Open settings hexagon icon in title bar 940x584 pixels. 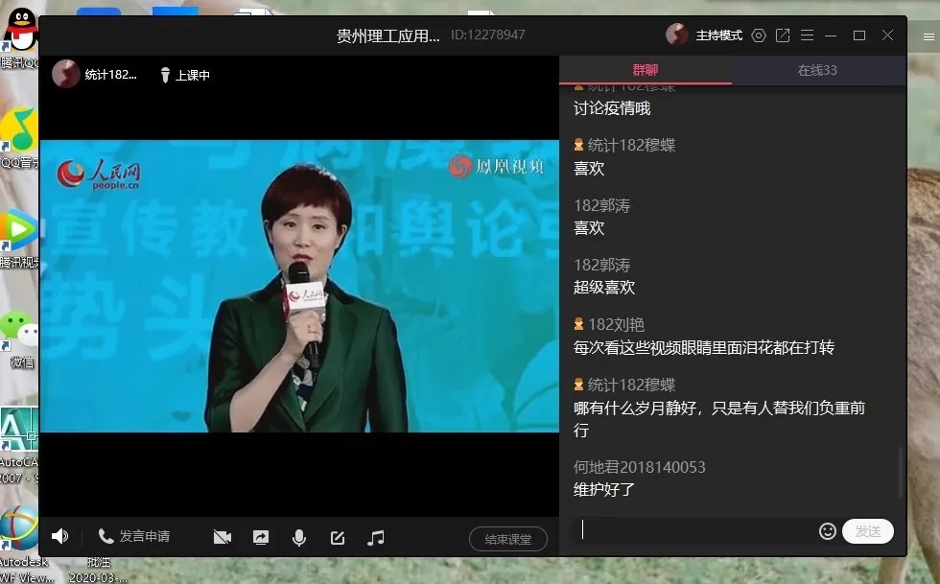(759, 35)
